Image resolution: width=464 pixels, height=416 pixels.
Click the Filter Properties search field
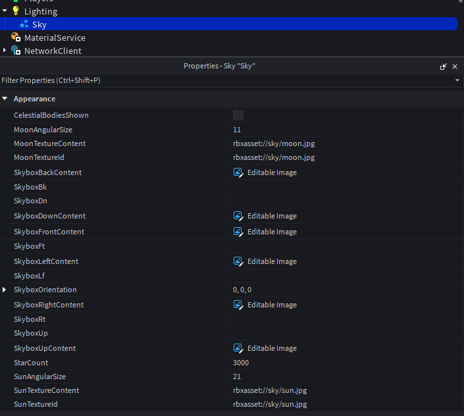click(x=226, y=80)
